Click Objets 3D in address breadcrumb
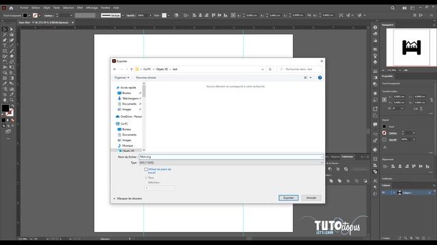 tap(162, 69)
